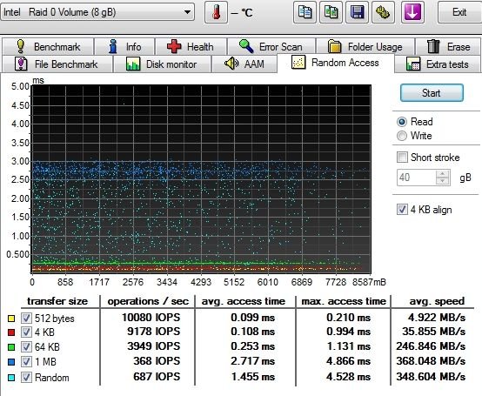
Task: Switch to the Health tab
Action: (191, 47)
